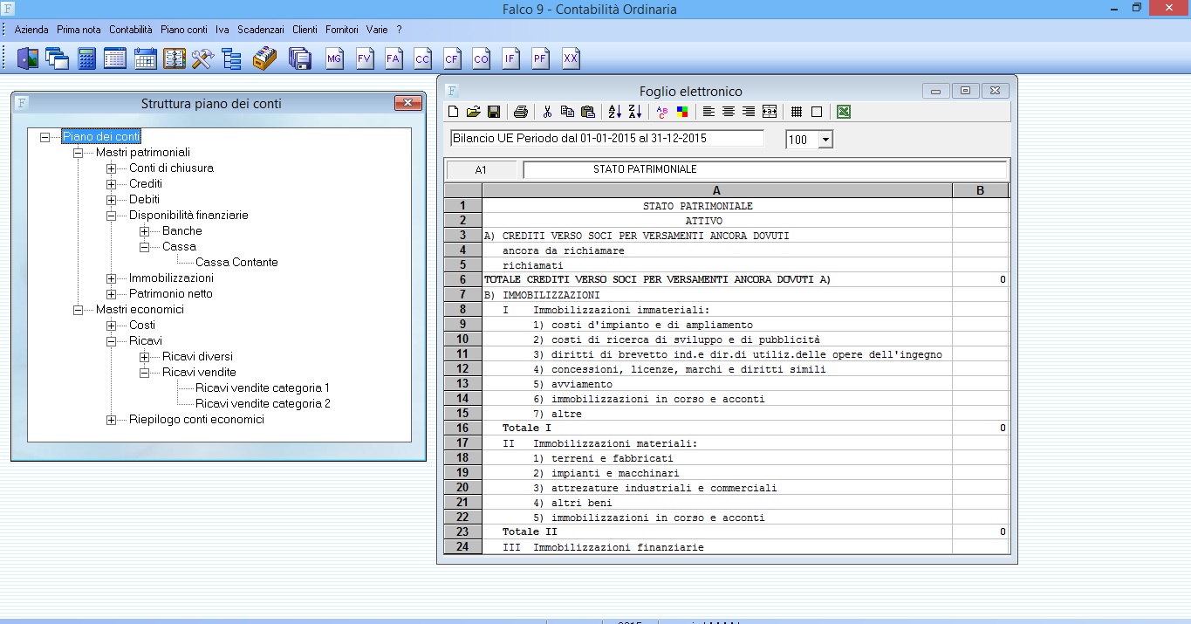The height and width of the screenshot is (624, 1191).
Task: Print the spreadsheet
Action: point(521,112)
